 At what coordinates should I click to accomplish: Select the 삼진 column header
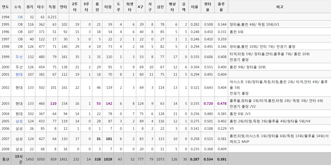click(160, 7)
